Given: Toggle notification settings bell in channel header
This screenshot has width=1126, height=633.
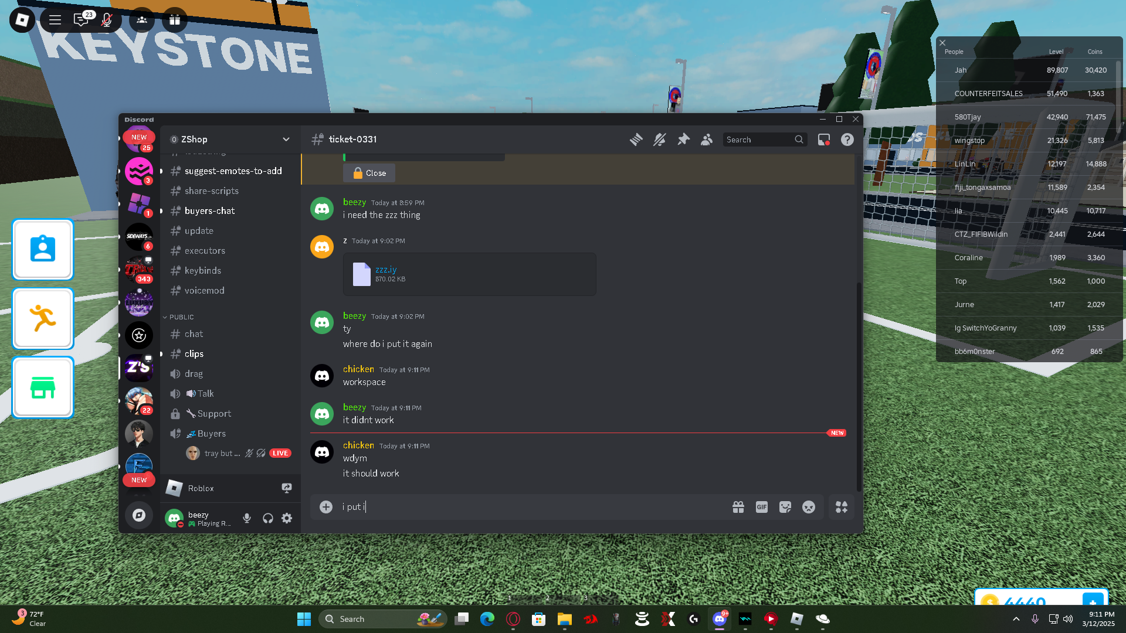Looking at the screenshot, I should point(660,139).
